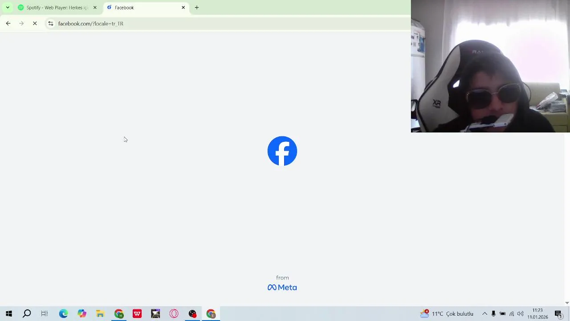Open Task View on the taskbar
The width and height of the screenshot is (570, 321).
coord(45,314)
